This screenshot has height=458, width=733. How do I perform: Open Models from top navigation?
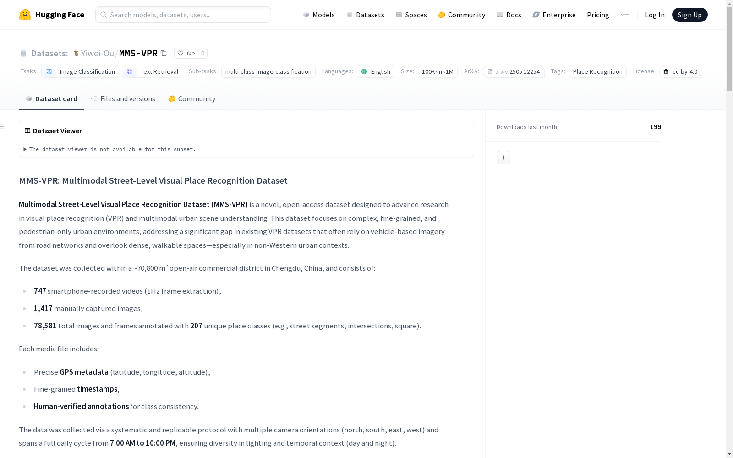[x=319, y=15]
